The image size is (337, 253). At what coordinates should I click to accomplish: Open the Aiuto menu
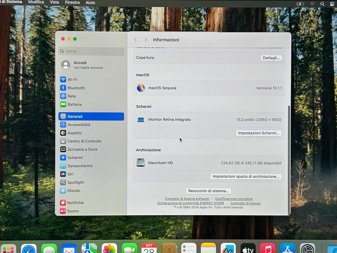coord(90,3)
